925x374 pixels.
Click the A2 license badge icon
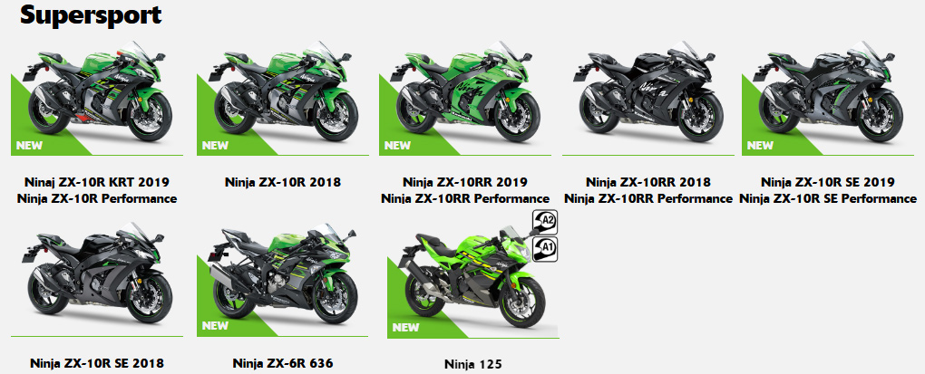(544, 222)
